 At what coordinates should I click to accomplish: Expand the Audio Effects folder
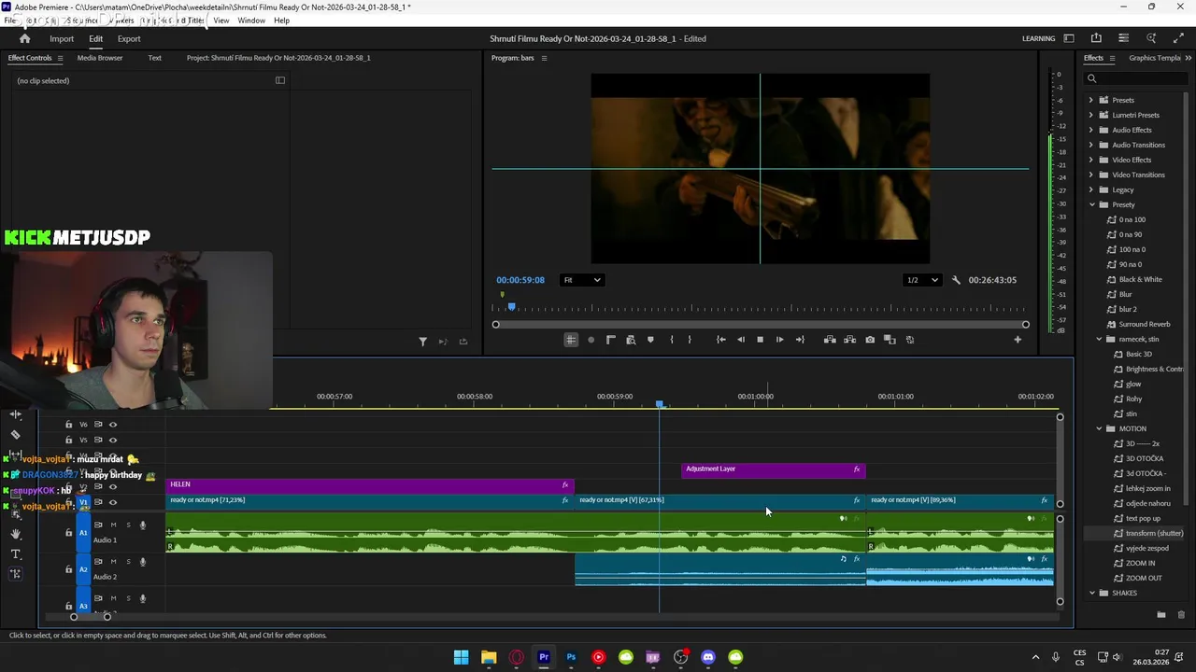click(x=1090, y=130)
